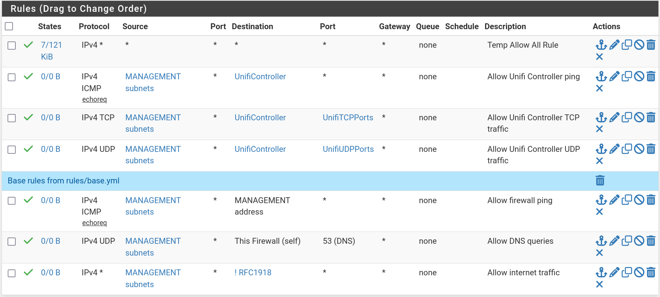
Task: Open the UnifiUDPPorts alias link
Action: 348,149
